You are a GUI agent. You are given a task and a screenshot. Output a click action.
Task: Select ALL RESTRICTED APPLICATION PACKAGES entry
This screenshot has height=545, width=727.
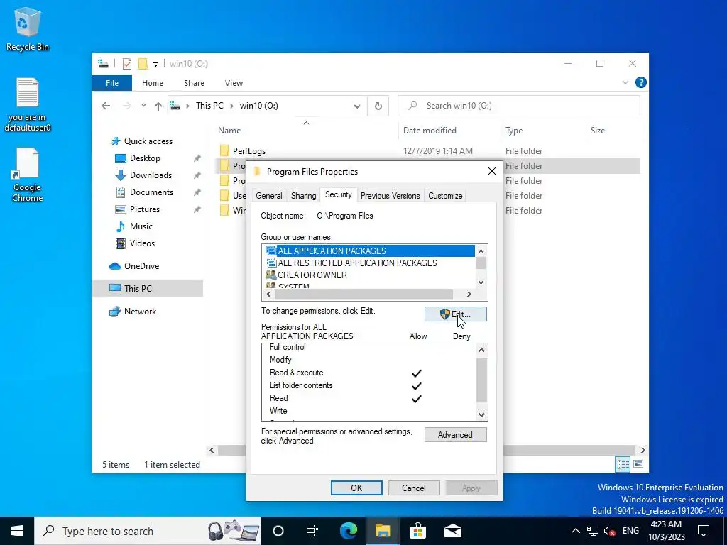point(357,263)
